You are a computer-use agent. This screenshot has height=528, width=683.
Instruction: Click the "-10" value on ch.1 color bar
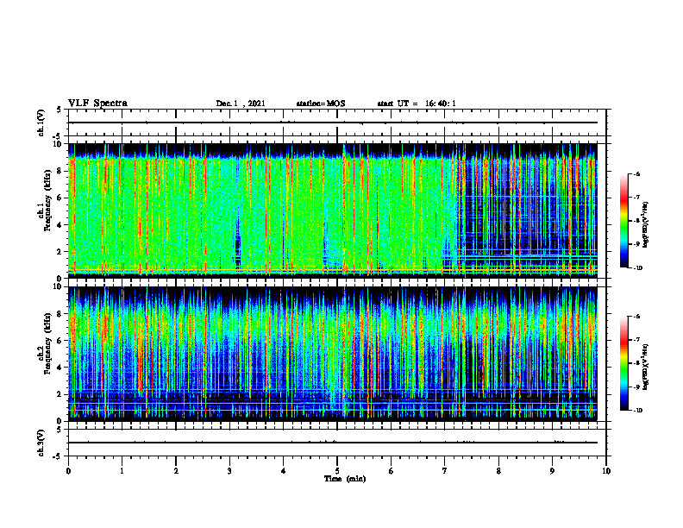[x=637, y=268]
